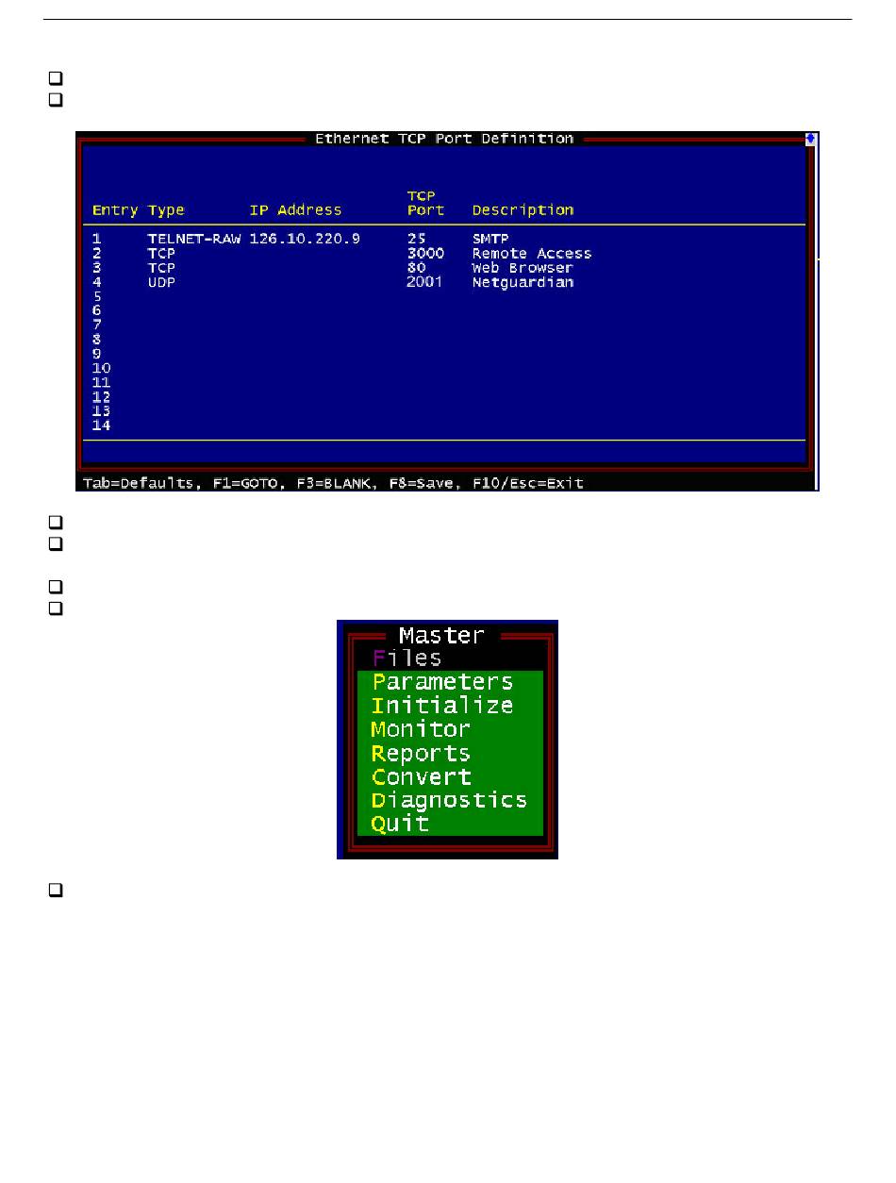Click the blue scroll arrow icon at window corner

[x=810, y=139]
